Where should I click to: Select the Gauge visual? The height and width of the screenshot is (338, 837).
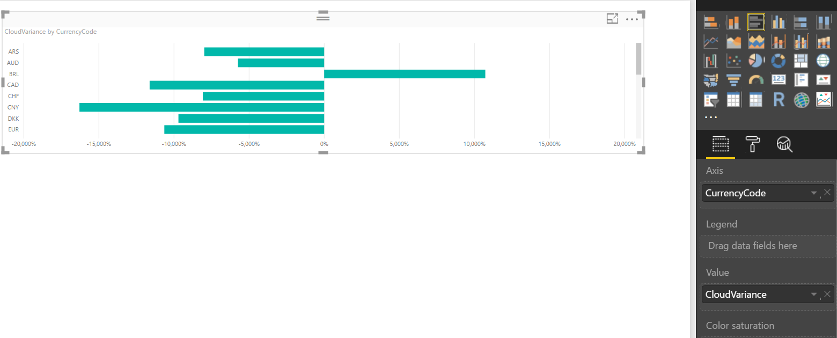(756, 80)
